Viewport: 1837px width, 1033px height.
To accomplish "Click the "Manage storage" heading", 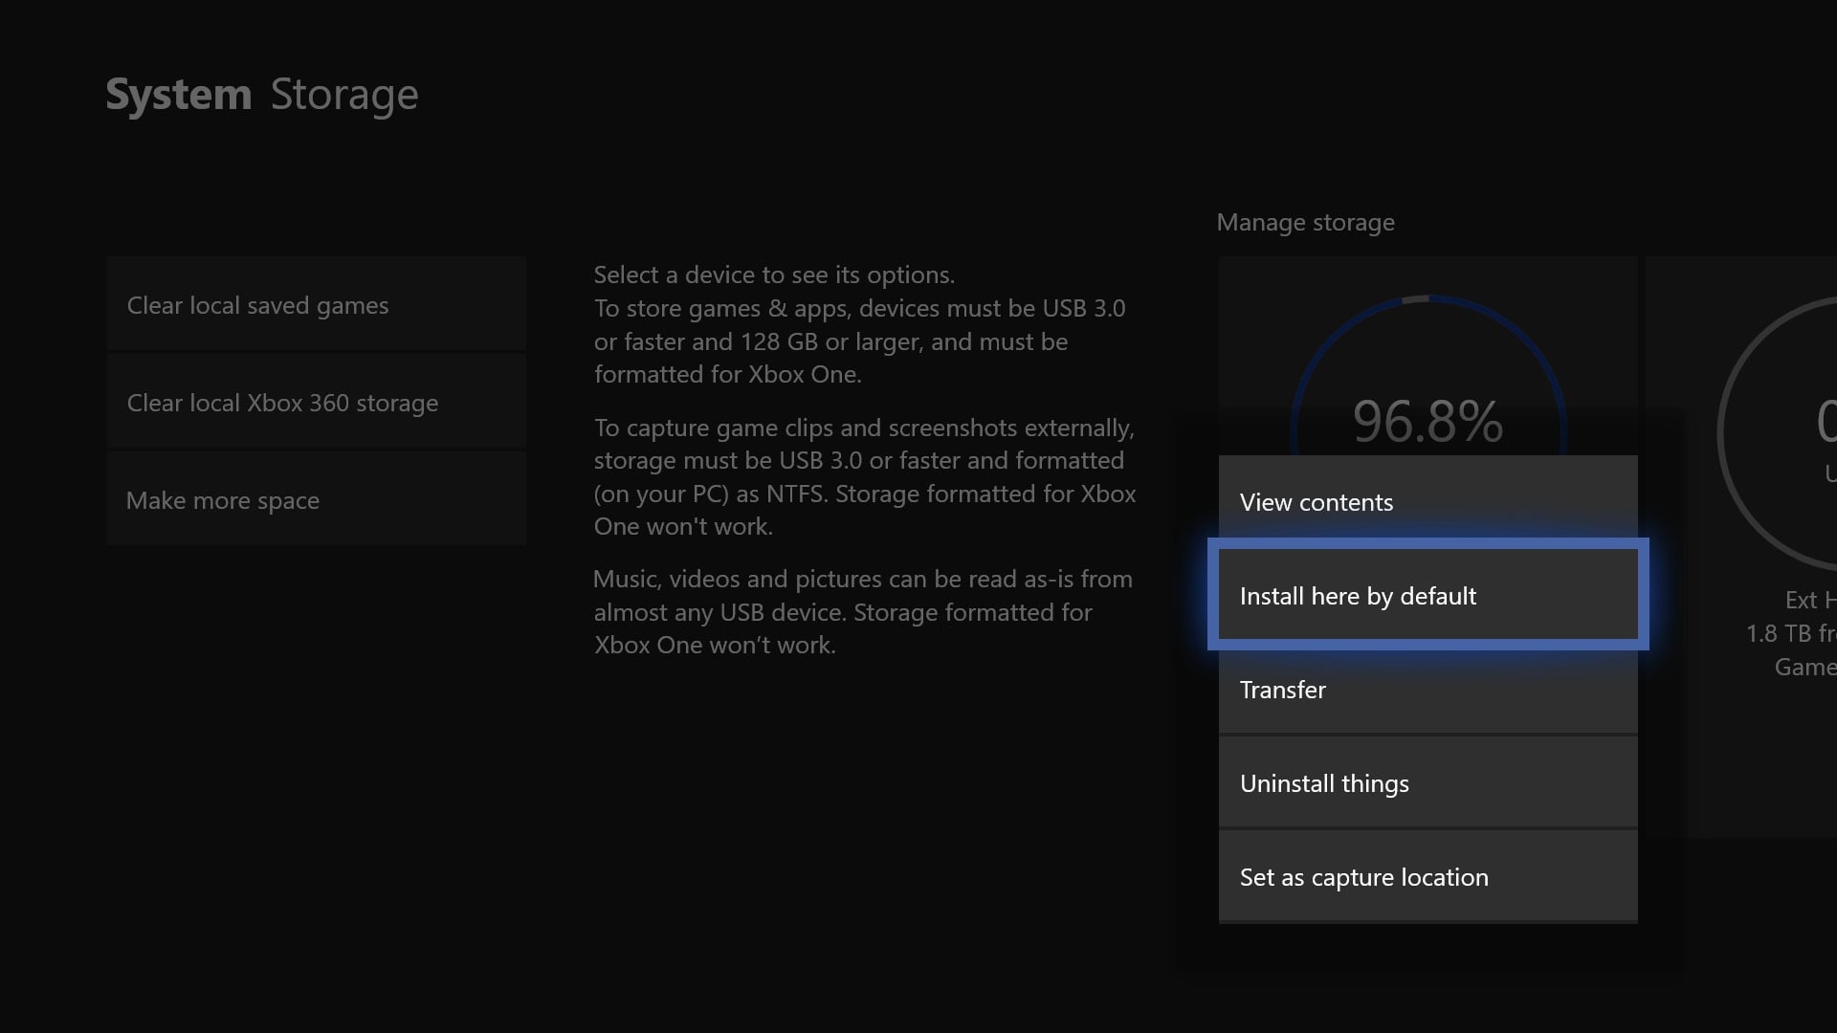I will coord(1305,222).
